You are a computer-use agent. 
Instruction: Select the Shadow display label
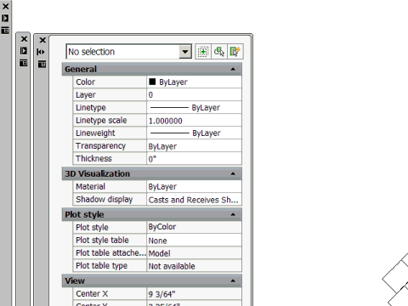pos(105,200)
